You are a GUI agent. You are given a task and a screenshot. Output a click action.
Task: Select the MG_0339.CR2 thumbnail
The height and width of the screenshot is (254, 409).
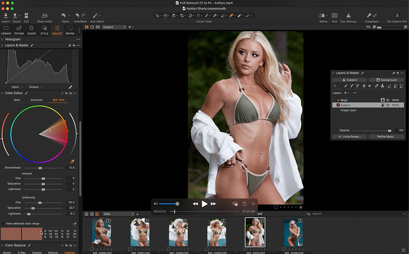(293, 232)
